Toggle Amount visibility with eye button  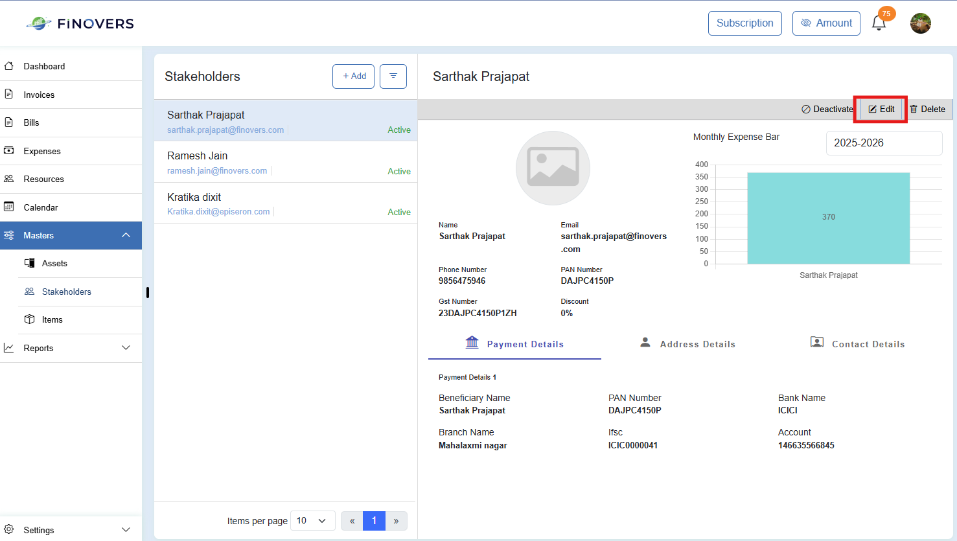pos(826,23)
